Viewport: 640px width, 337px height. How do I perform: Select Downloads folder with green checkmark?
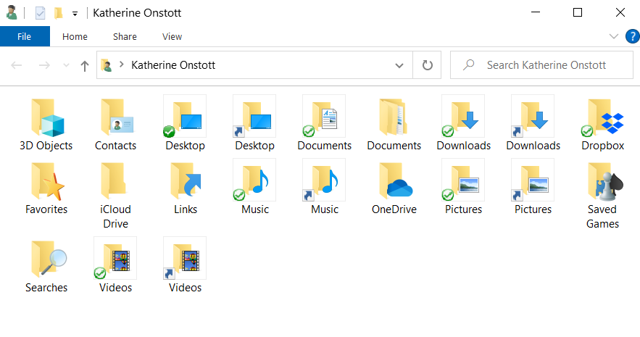[x=463, y=125]
